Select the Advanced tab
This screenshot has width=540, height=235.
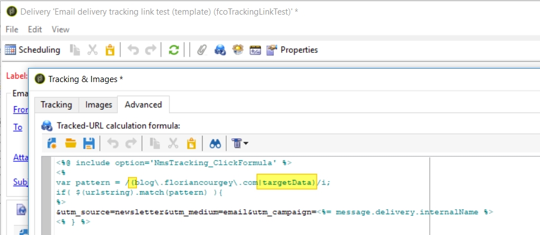click(x=143, y=105)
